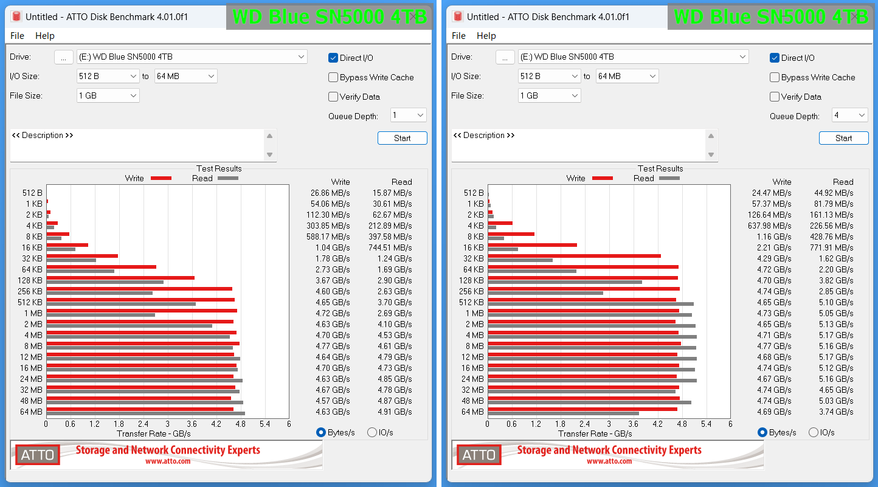Click into the Description text box in right window
The width and height of the screenshot is (878, 487).
click(x=579, y=145)
